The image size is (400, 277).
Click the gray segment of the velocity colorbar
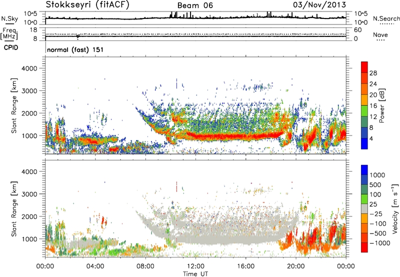coord(364,209)
